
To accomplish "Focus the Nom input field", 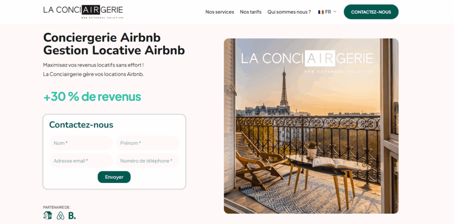I will 81,143.
